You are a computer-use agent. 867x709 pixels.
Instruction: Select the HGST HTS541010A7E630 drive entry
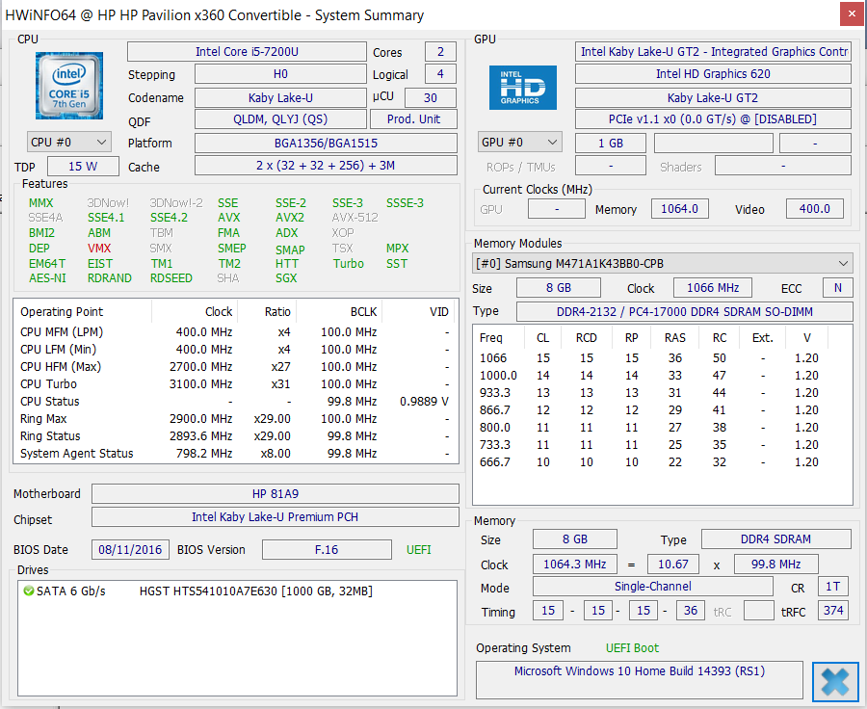255,591
